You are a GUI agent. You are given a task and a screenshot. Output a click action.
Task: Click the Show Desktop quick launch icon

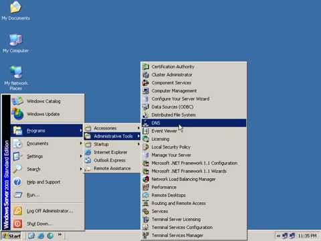click(31, 236)
